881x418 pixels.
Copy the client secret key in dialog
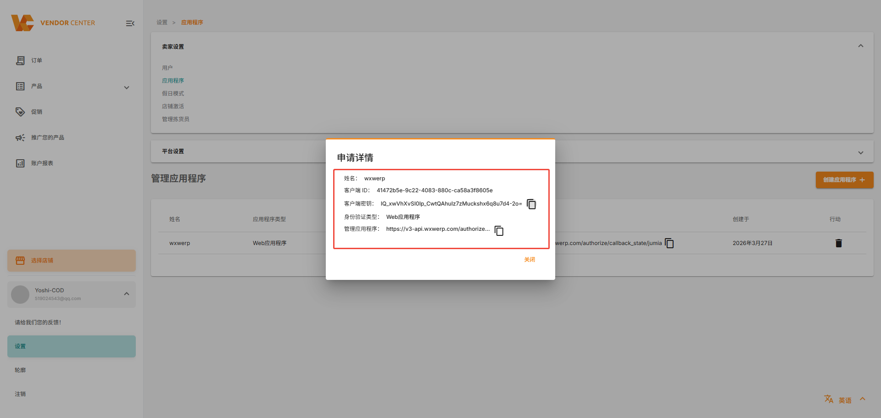pos(531,204)
